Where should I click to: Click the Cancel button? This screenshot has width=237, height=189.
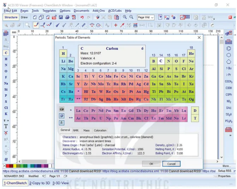coord(171,164)
